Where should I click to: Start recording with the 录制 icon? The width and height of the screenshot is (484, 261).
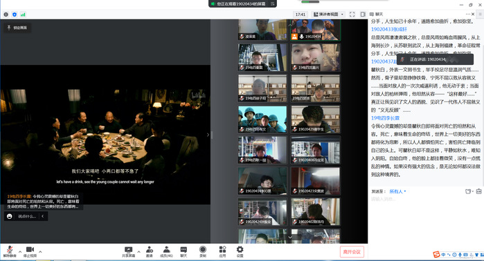tap(203, 251)
